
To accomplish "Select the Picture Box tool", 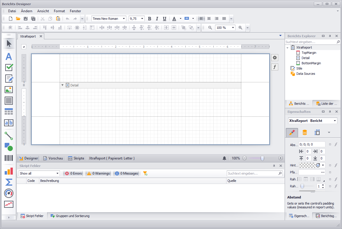I will pos(9,90).
